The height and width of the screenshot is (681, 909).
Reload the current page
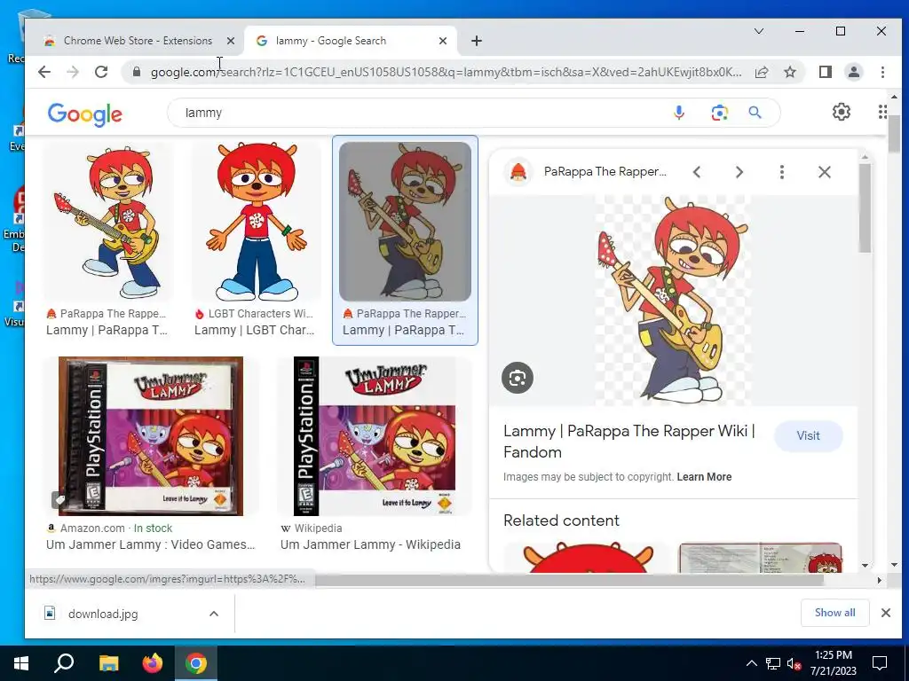point(101,72)
